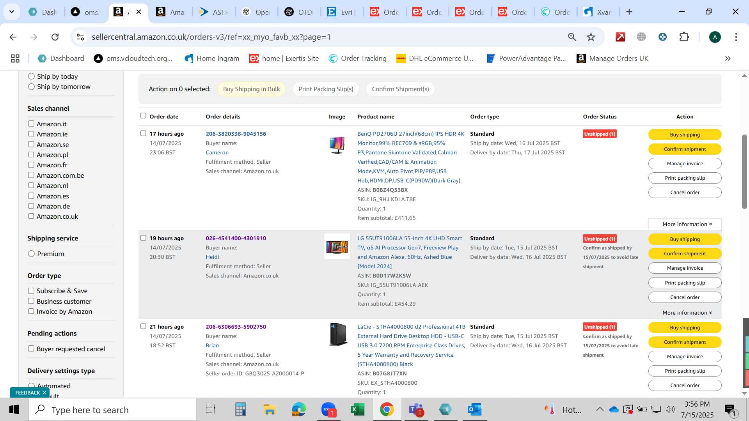Click Confirm Shipment(s) bulk button
Image resolution: width=749 pixels, height=421 pixels.
pyautogui.click(x=400, y=89)
